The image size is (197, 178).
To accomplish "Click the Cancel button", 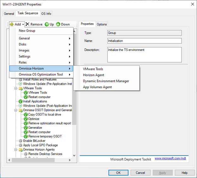I will (140, 173).
